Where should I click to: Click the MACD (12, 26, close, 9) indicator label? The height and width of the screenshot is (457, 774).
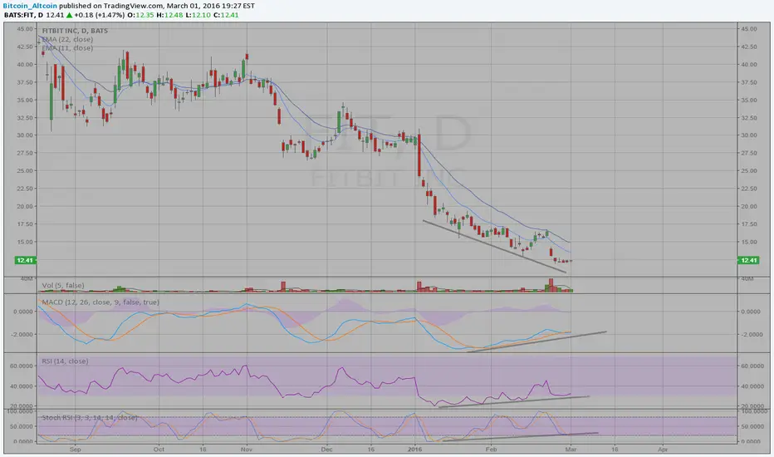(100, 302)
